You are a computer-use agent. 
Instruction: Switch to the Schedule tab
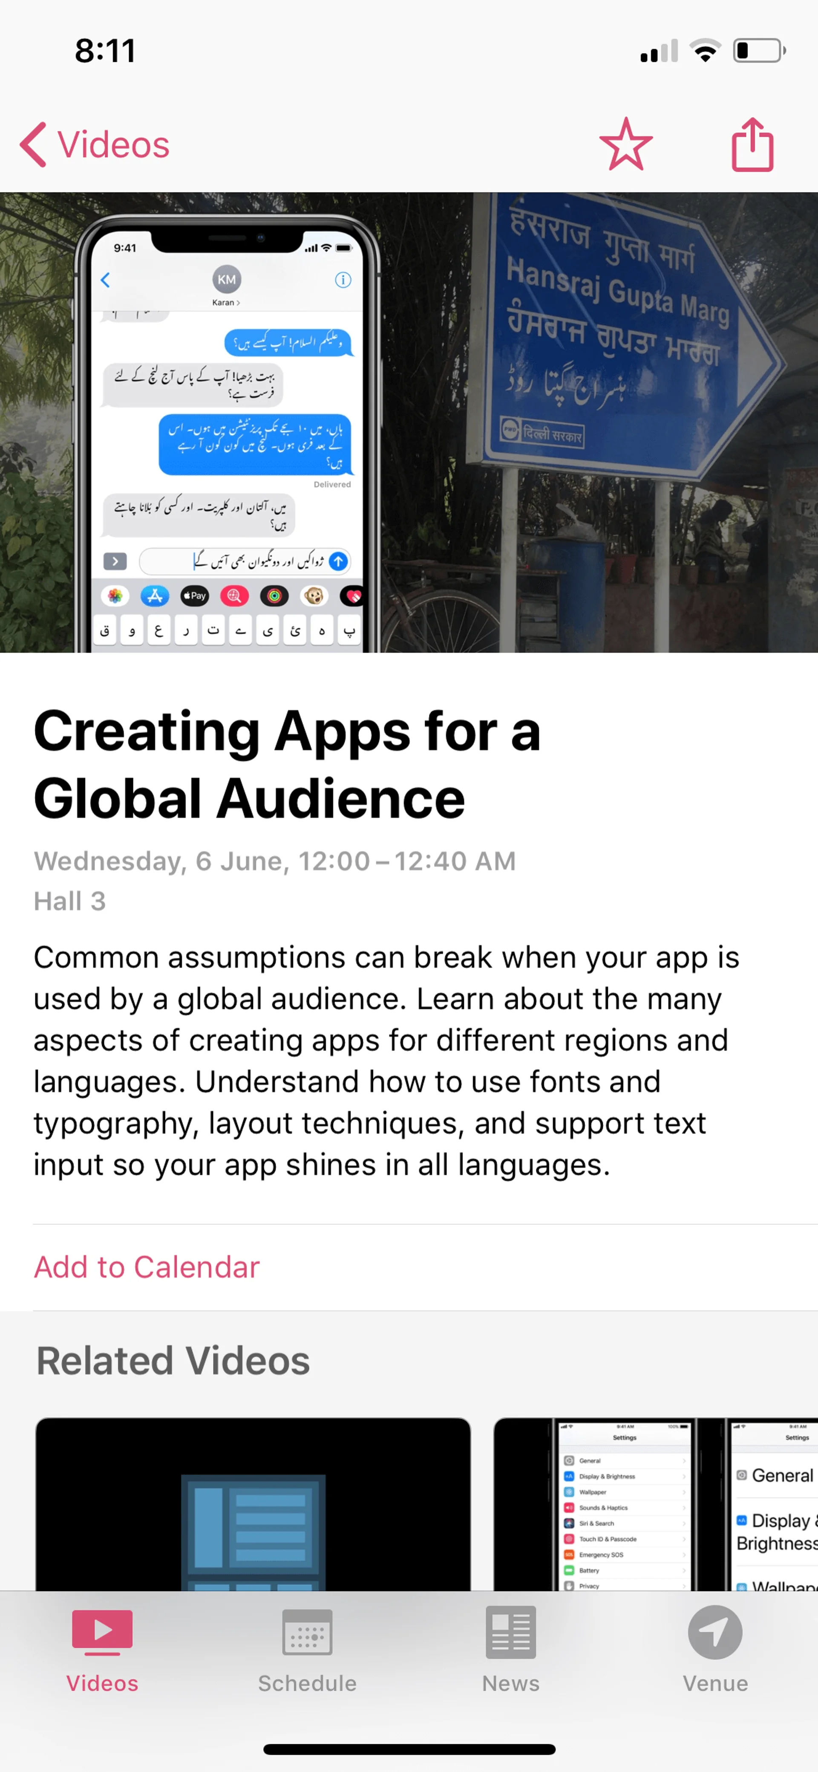click(x=307, y=1648)
